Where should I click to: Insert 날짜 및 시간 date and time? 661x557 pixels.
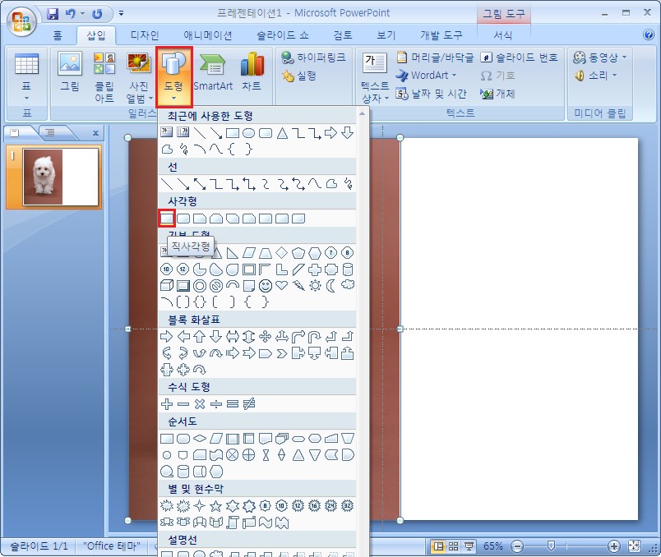(x=431, y=94)
